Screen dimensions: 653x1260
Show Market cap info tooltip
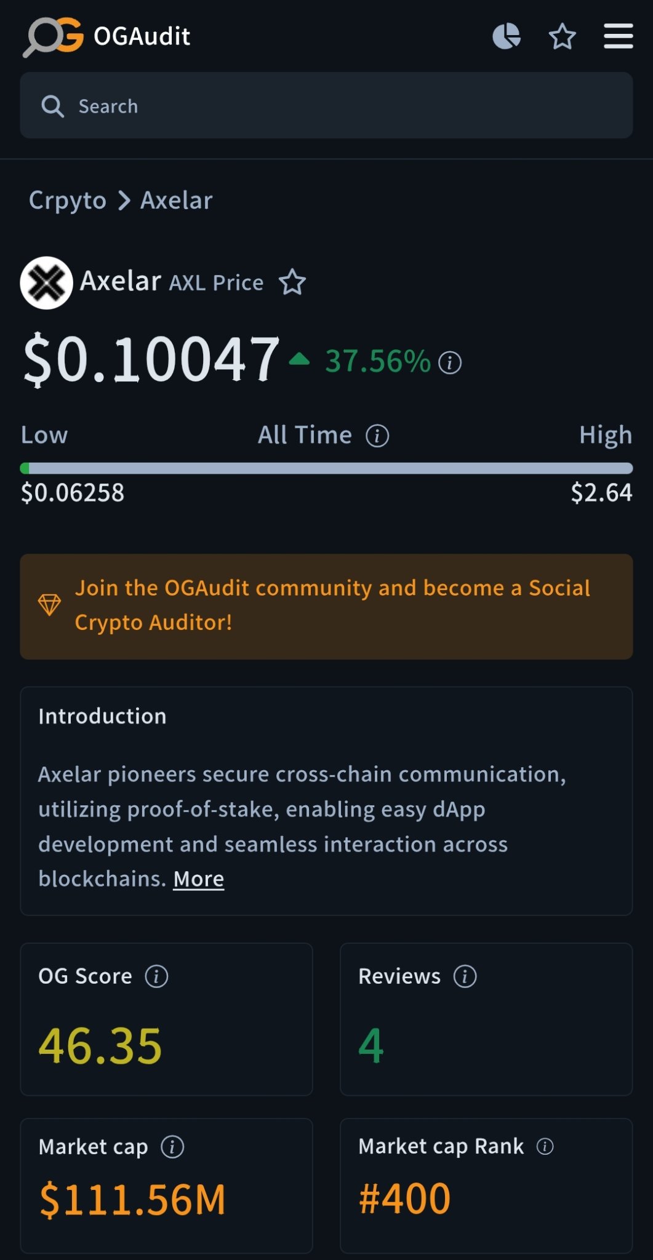click(x=172, y=1147)
